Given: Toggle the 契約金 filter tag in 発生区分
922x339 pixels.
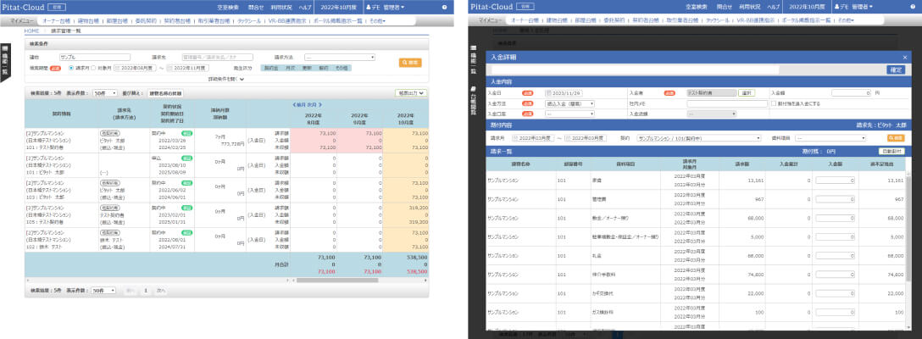Looking at the screenshot, I should [271, 68].
